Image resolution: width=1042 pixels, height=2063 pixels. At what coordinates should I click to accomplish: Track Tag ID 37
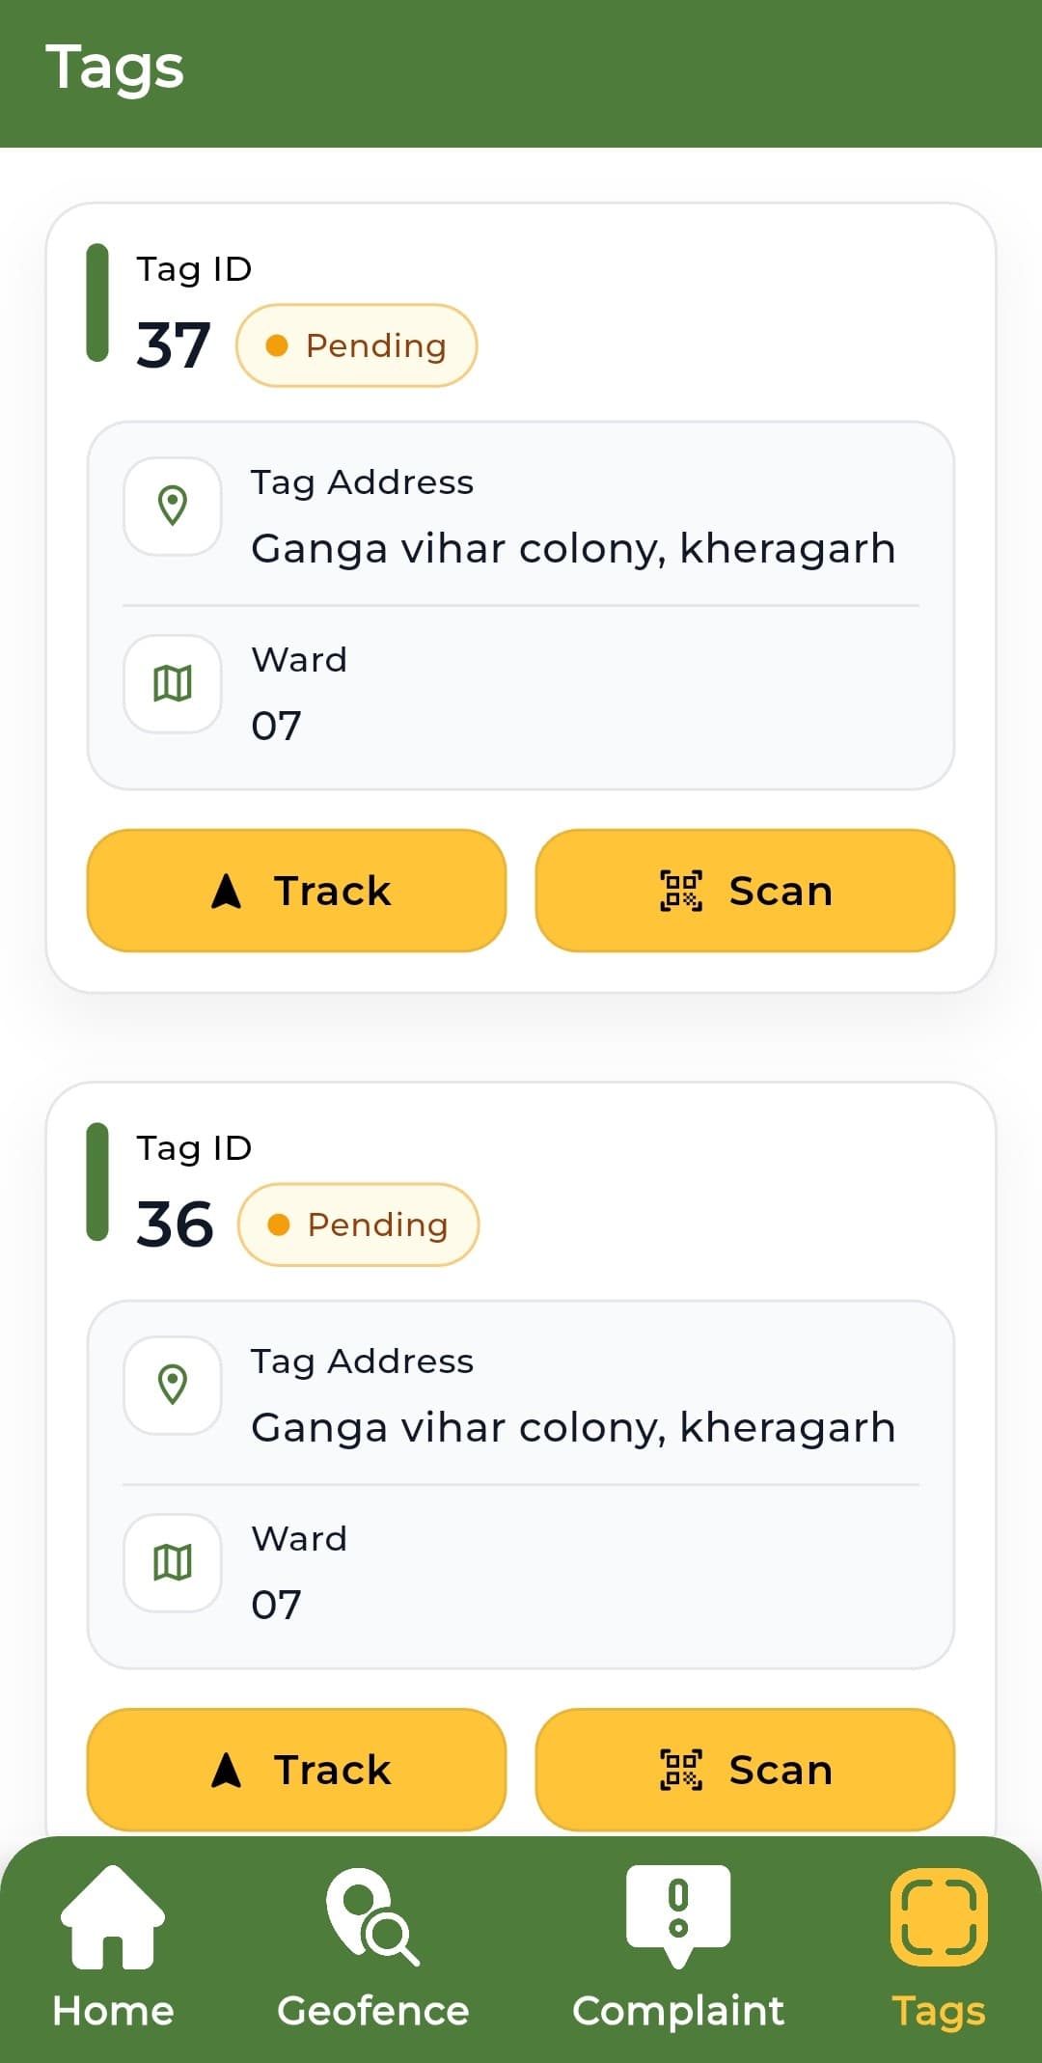[297, 891]
